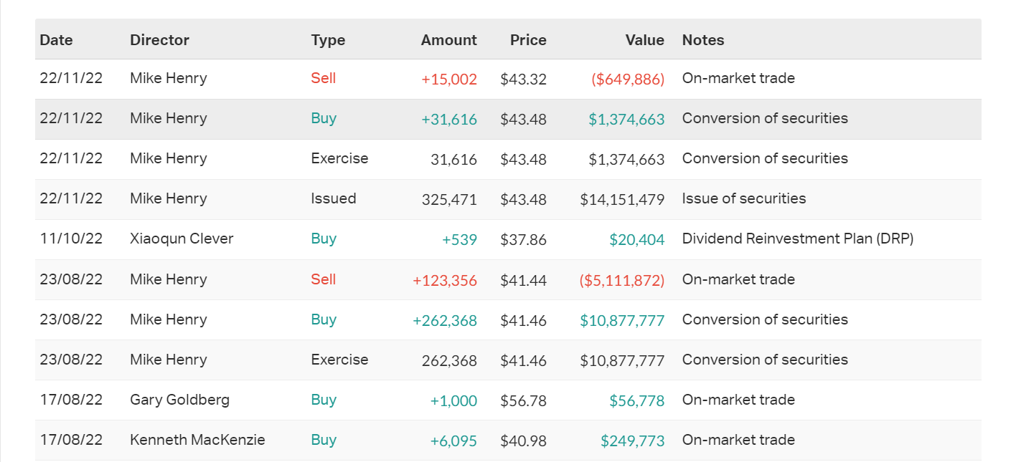1016x462 pixels.
Task: Select the Dividend Reinvestment Plan (DRP) note
Action: [x=797, y=239]
